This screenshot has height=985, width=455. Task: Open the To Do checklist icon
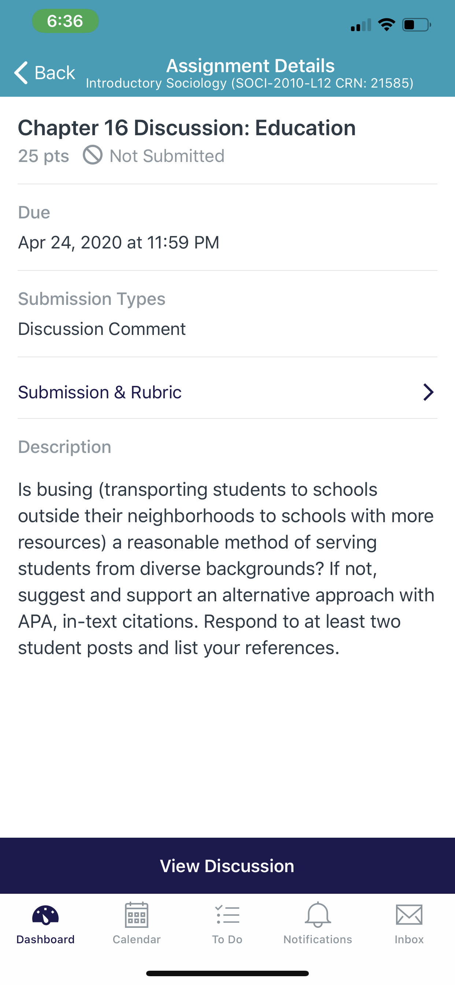[x=227, y=915]
